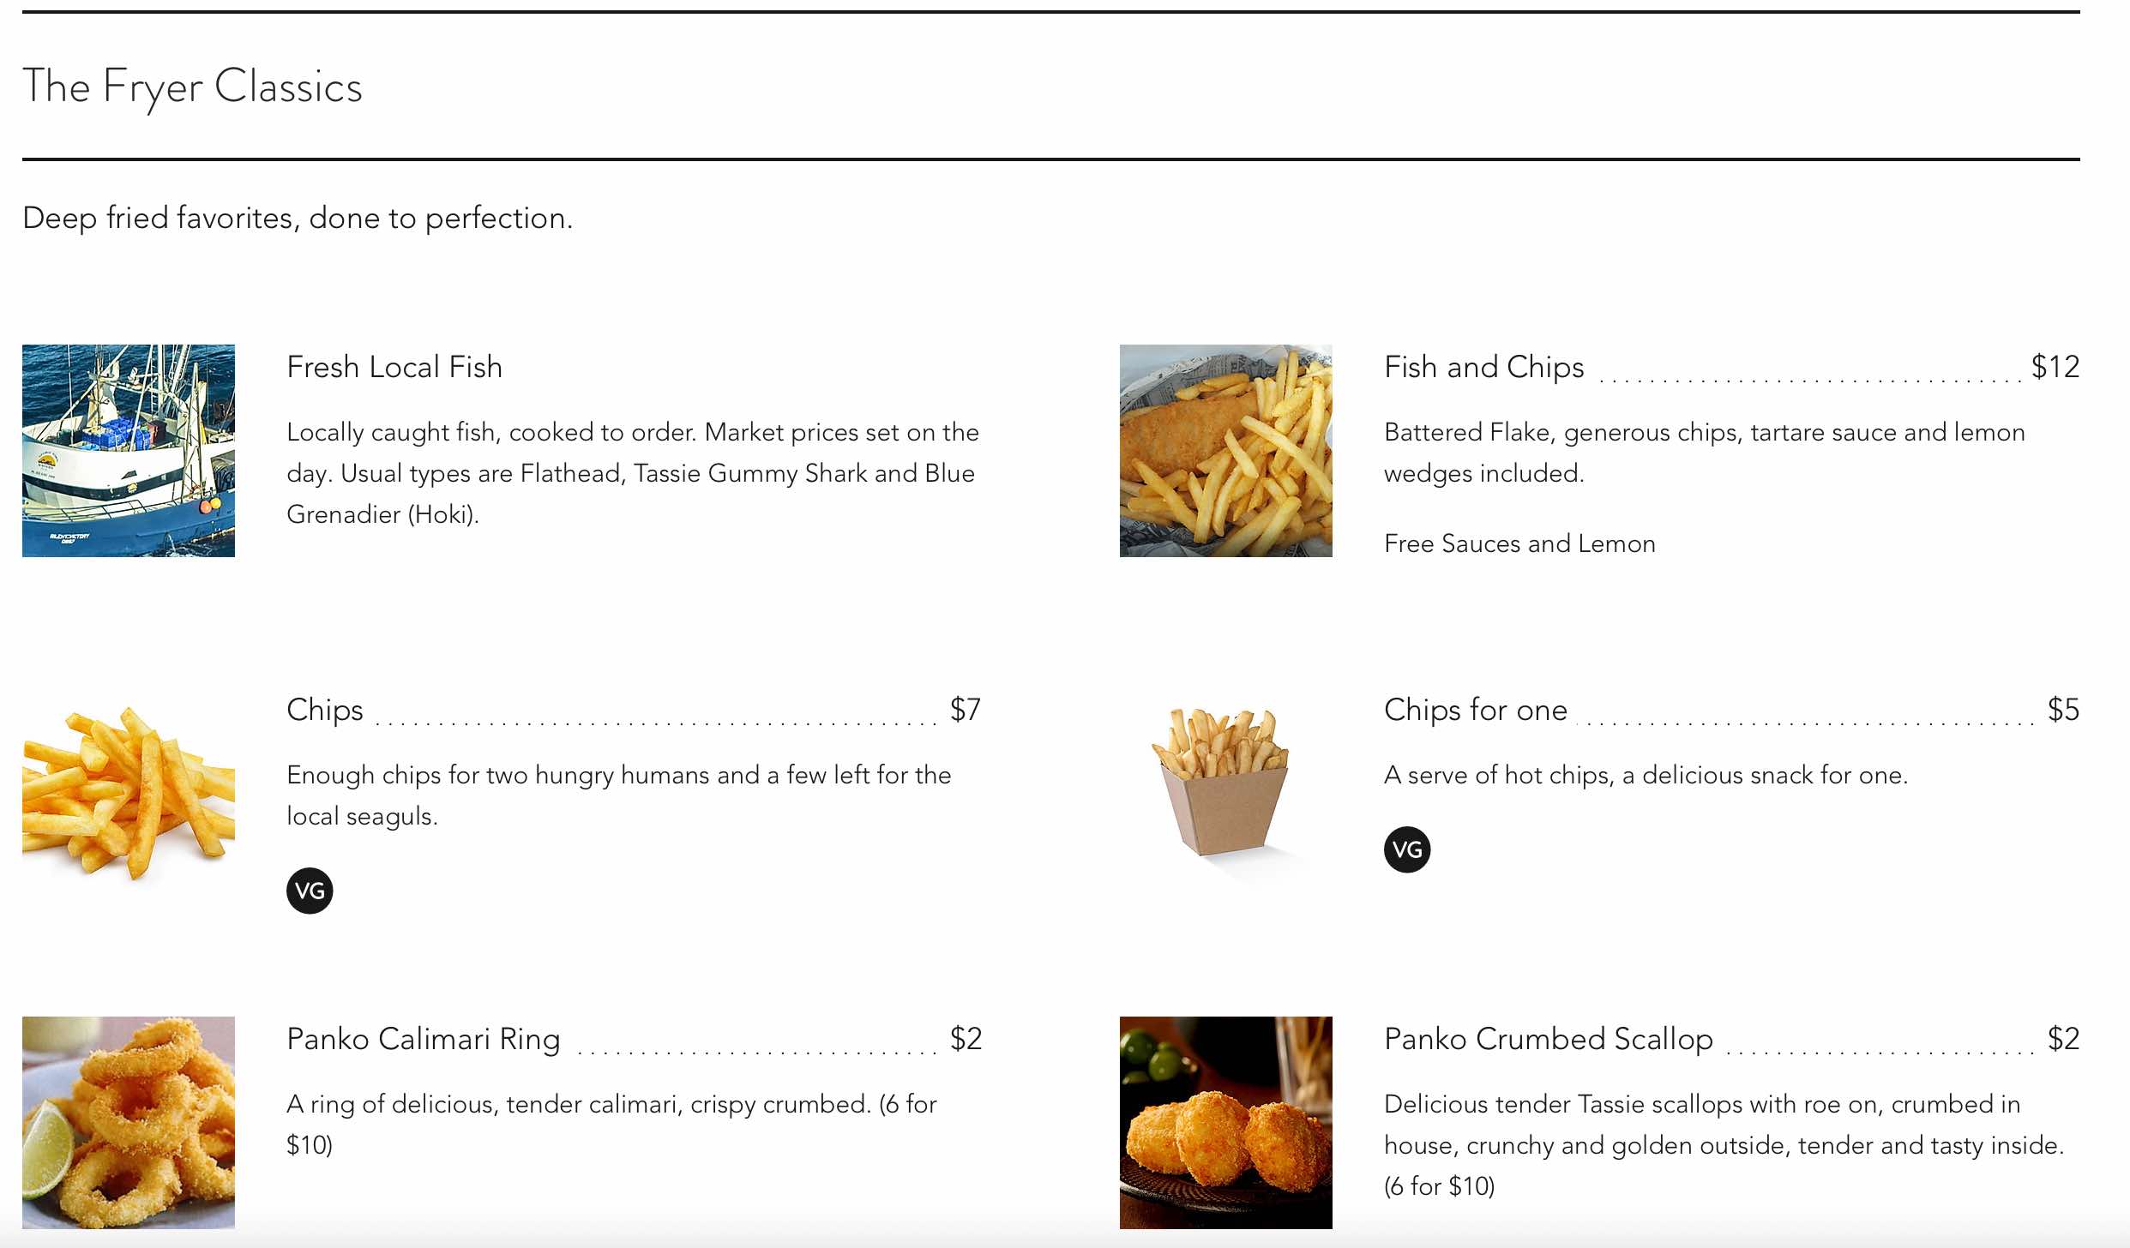Image resolution: width=2130 pixels, height=1248 pixels.
Task: Open the crumbed scallops photo
Action: tap(1226, 1123)
